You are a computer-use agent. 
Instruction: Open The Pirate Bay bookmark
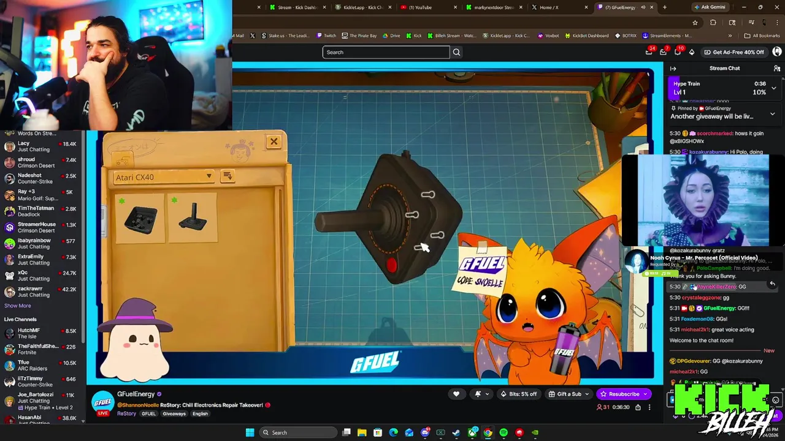point(359,36)
